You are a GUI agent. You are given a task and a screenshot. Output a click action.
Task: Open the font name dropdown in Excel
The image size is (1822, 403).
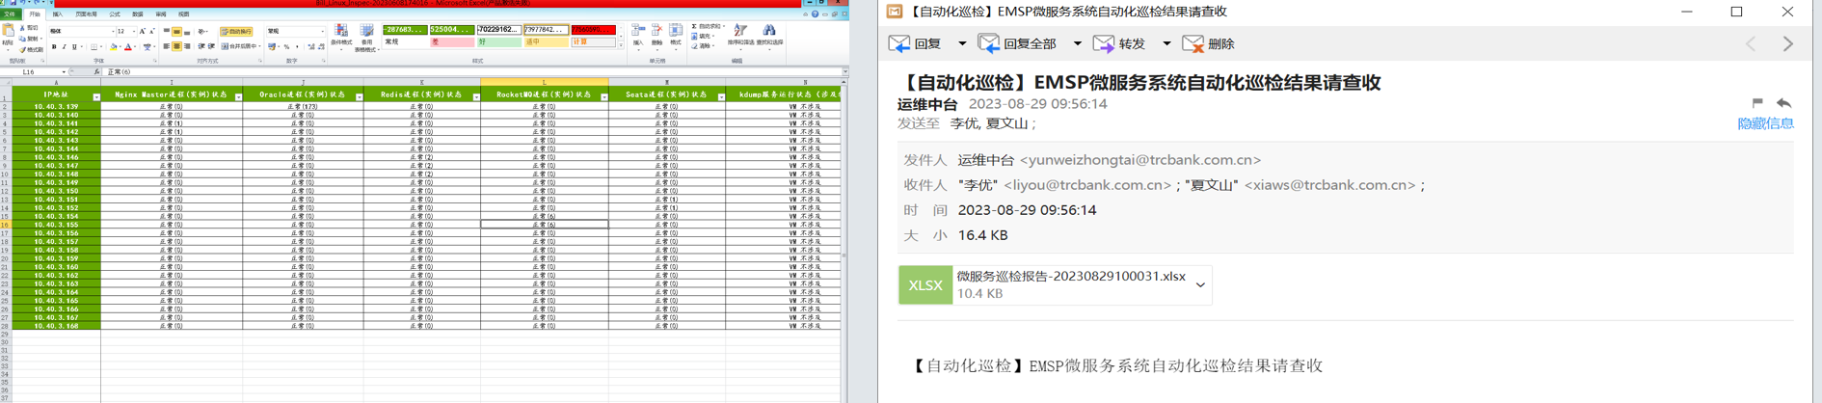click(113, 32)
